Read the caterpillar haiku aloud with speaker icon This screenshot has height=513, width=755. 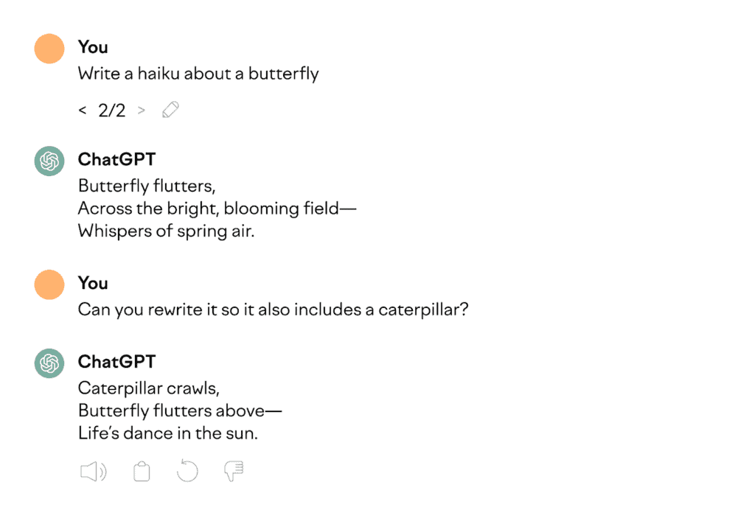tap(93, 472)
